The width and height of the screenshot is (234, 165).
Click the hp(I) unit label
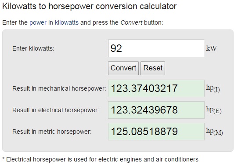pos(213,88)
